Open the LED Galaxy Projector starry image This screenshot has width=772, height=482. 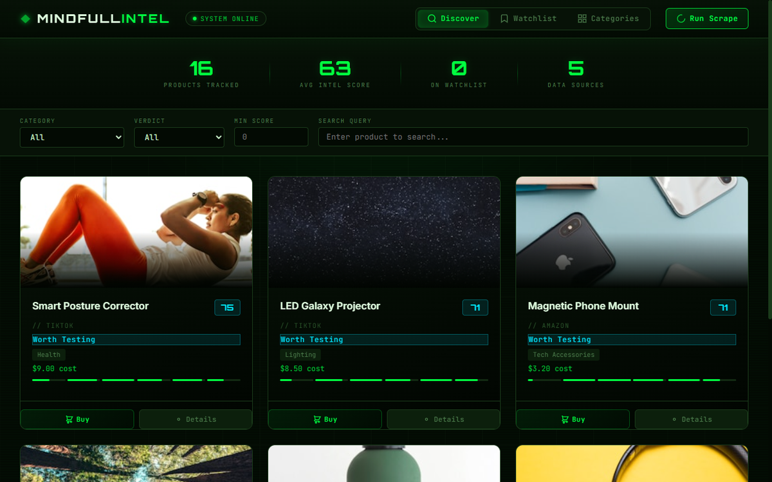[384, 231]
